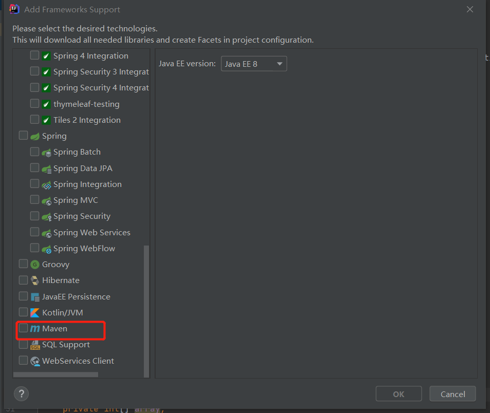
Task: Click the OK button
Action: (x=399, y=394)
